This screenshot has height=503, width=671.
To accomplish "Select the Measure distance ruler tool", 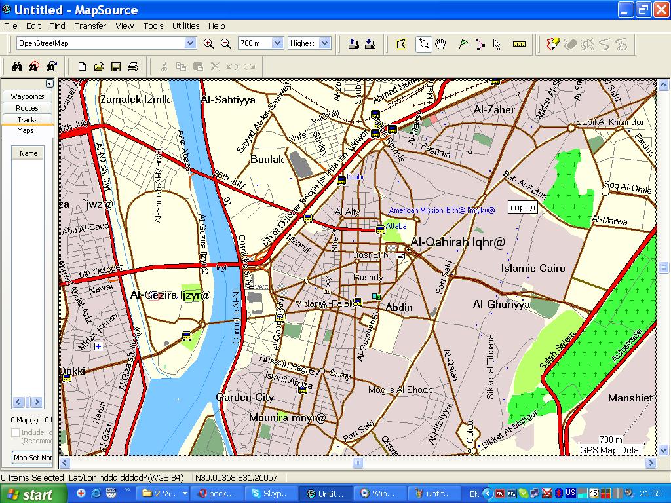I will tap(519, 44).
